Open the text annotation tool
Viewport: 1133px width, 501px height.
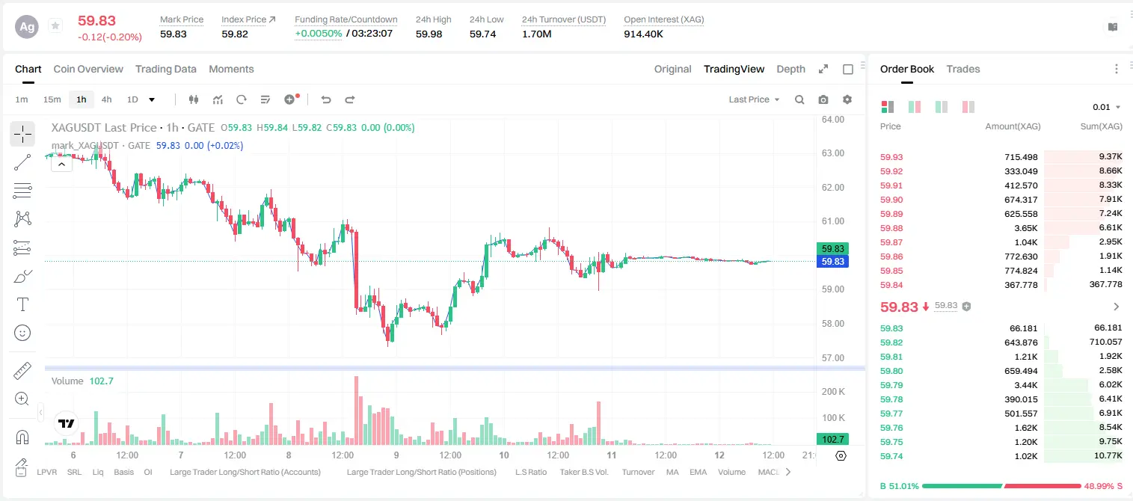pyautogui.click(x=22, y=304)
